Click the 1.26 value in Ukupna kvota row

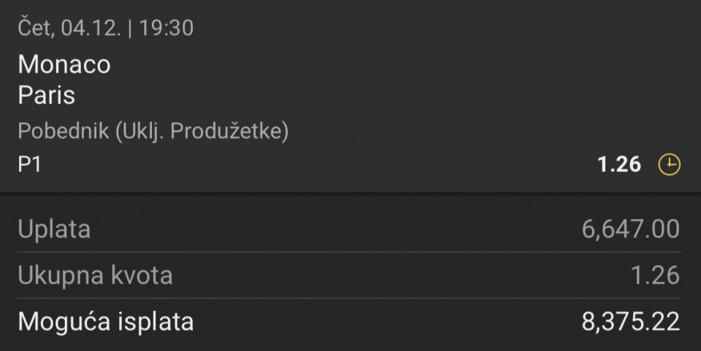tap(656, 275)
